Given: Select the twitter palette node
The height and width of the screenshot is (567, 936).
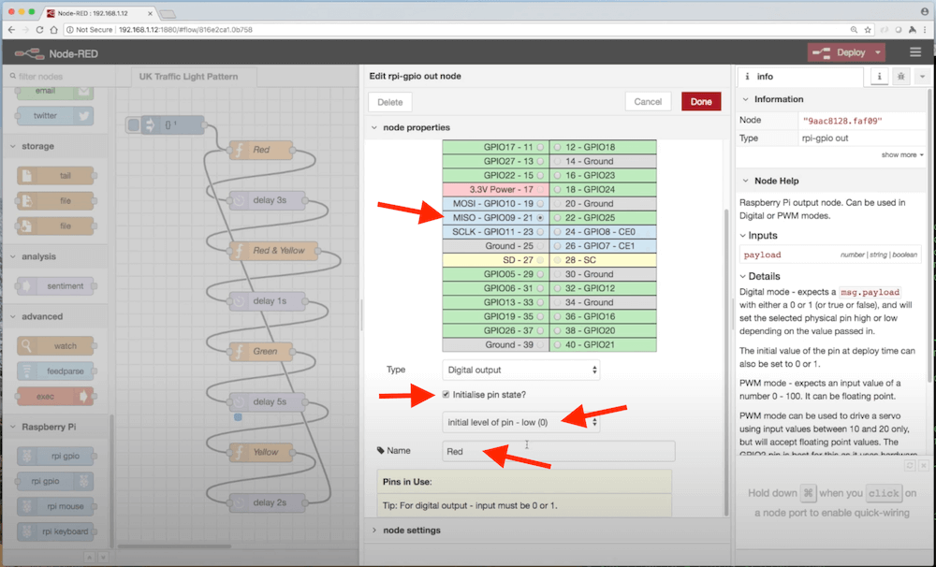Looking at the screenshot, I should (55, 116).
